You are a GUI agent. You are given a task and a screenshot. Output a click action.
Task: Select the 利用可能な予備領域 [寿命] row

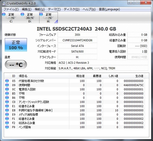click(74, 110)
